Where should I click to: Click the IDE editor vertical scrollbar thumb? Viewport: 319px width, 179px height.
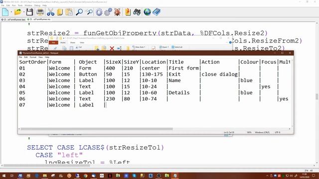pyautogui.click(x=317, y=96)
